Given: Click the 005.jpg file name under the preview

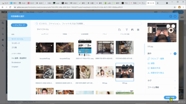Looking at the screenshot, I should pos(150,47).
